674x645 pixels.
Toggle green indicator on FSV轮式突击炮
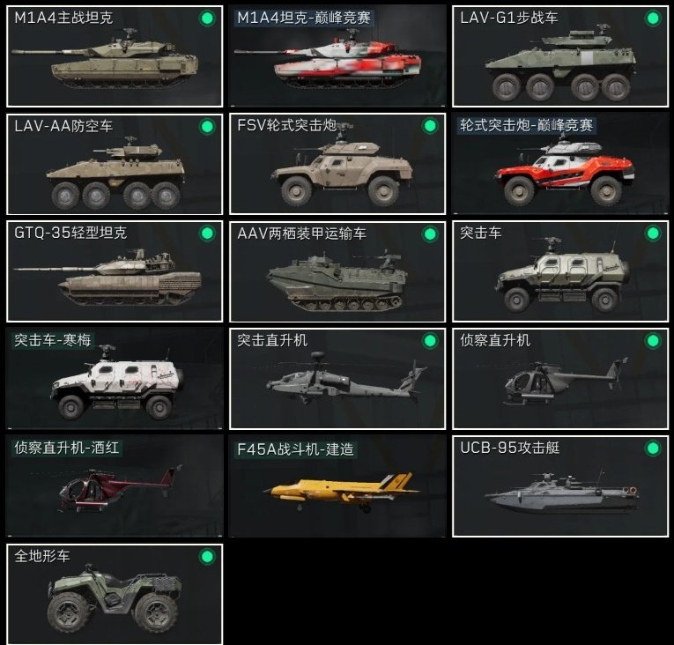(430, 126)
